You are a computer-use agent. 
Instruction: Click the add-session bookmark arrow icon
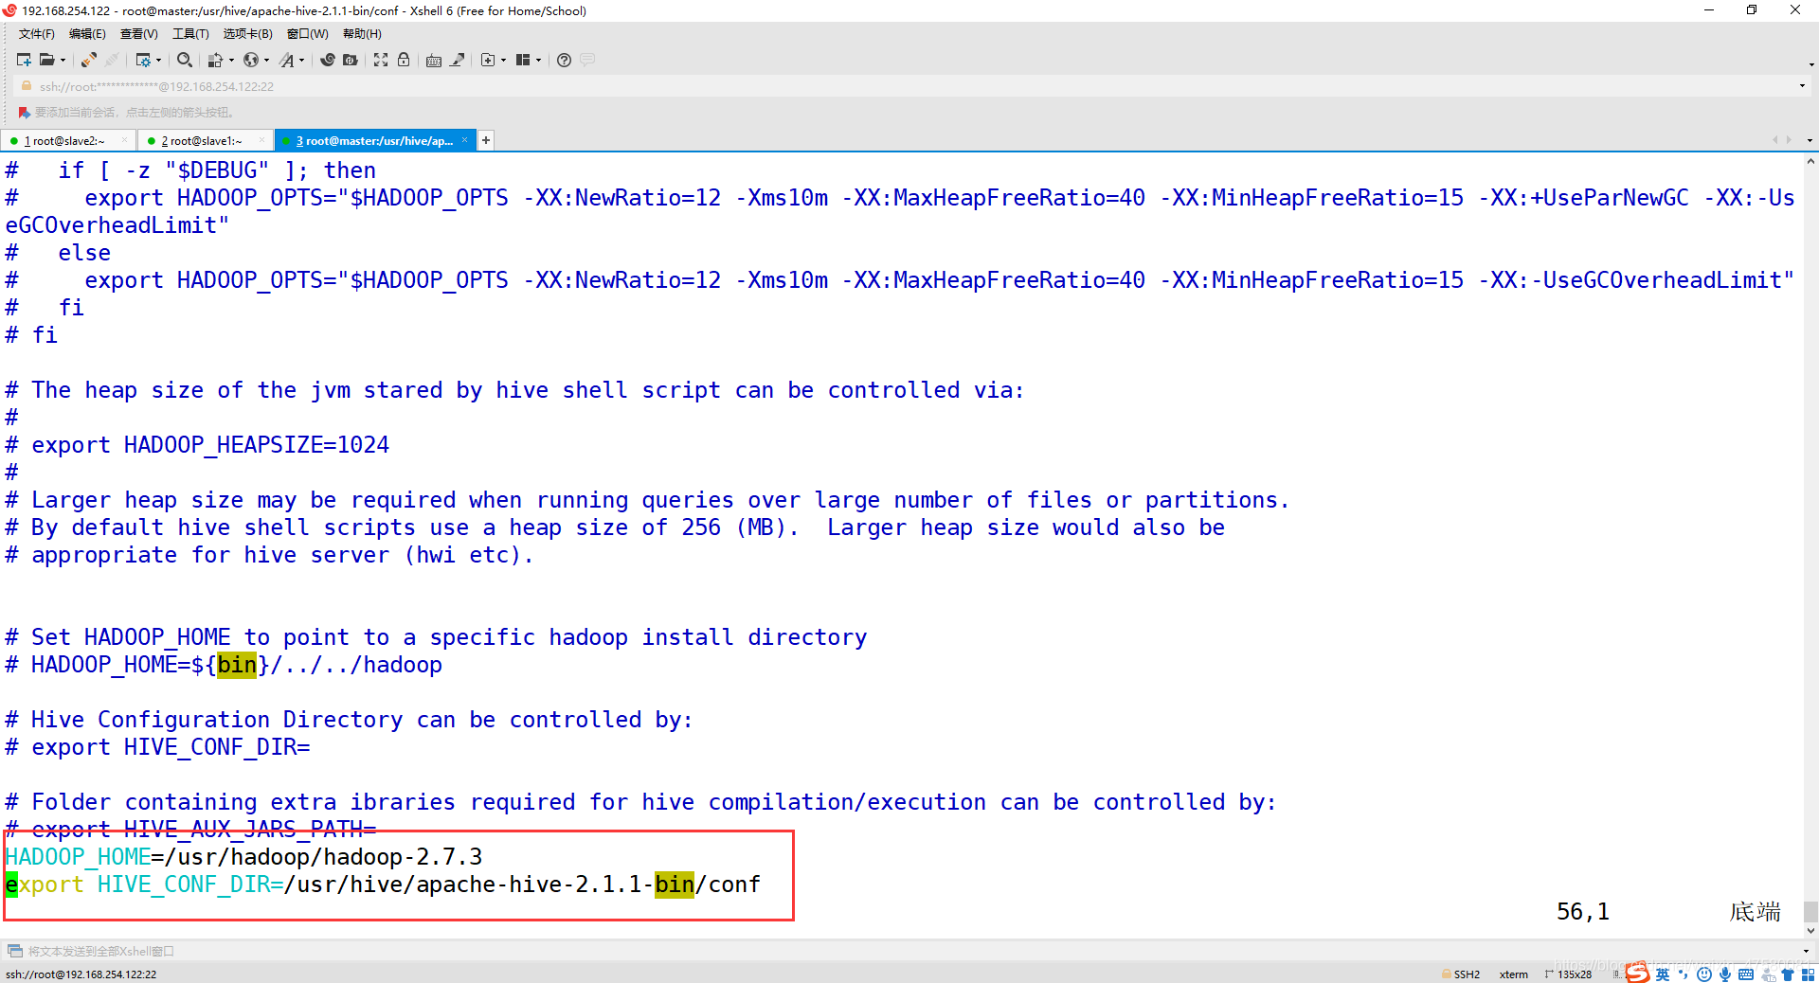pos(24,113)
